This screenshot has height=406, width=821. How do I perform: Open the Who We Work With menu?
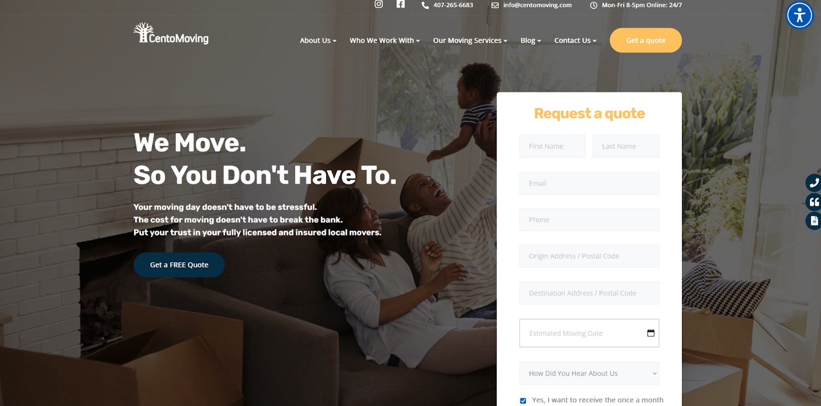pyautogui.click(x=385, y=41)
